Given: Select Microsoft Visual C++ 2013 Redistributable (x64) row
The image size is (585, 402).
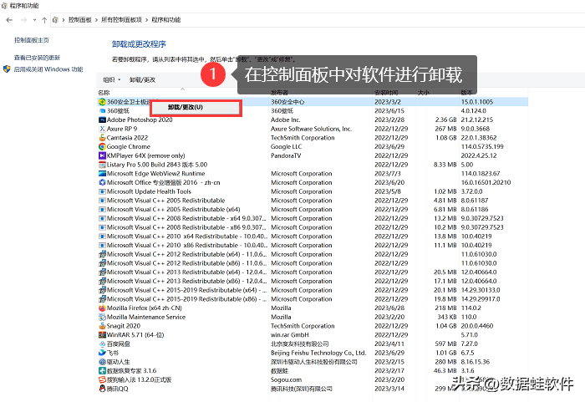Looking at the screenshot, I should pos(313,272).
